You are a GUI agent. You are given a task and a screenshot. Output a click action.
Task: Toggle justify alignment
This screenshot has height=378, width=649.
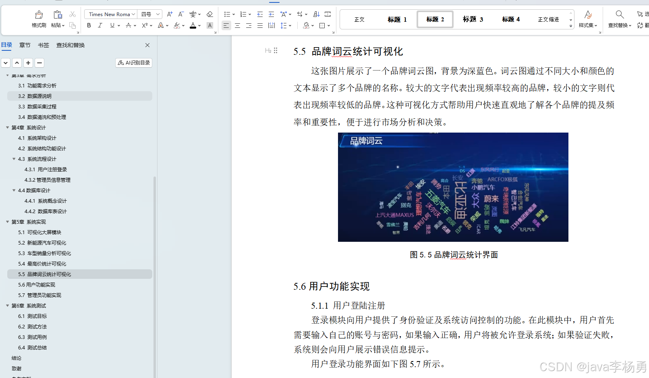tap(260, 25)
